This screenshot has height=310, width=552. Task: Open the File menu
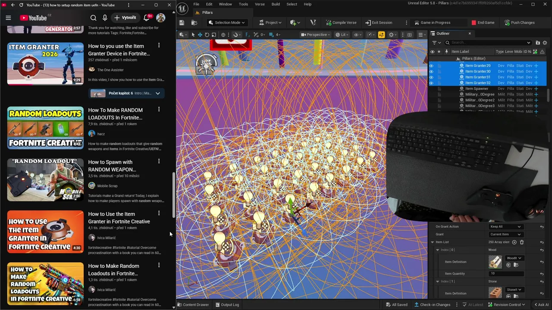tap(196, 4)
